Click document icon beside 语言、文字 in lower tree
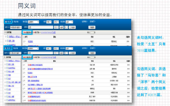This screenshot has width=170, height=106. pyautogui.click(x=7, y=86)
